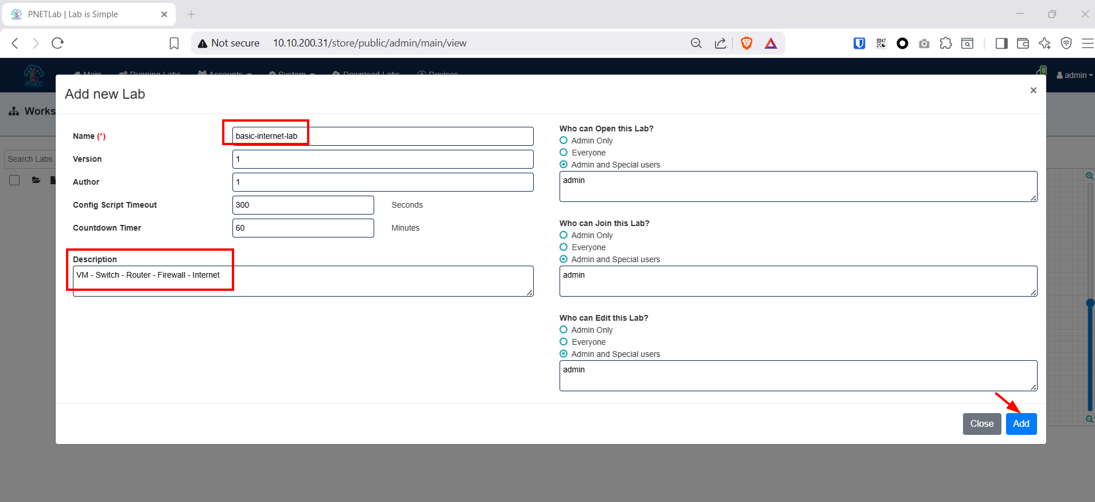Click the Countdown Timer field
This screenshot has width=1095, height=502.
click(x=303, y=228)
